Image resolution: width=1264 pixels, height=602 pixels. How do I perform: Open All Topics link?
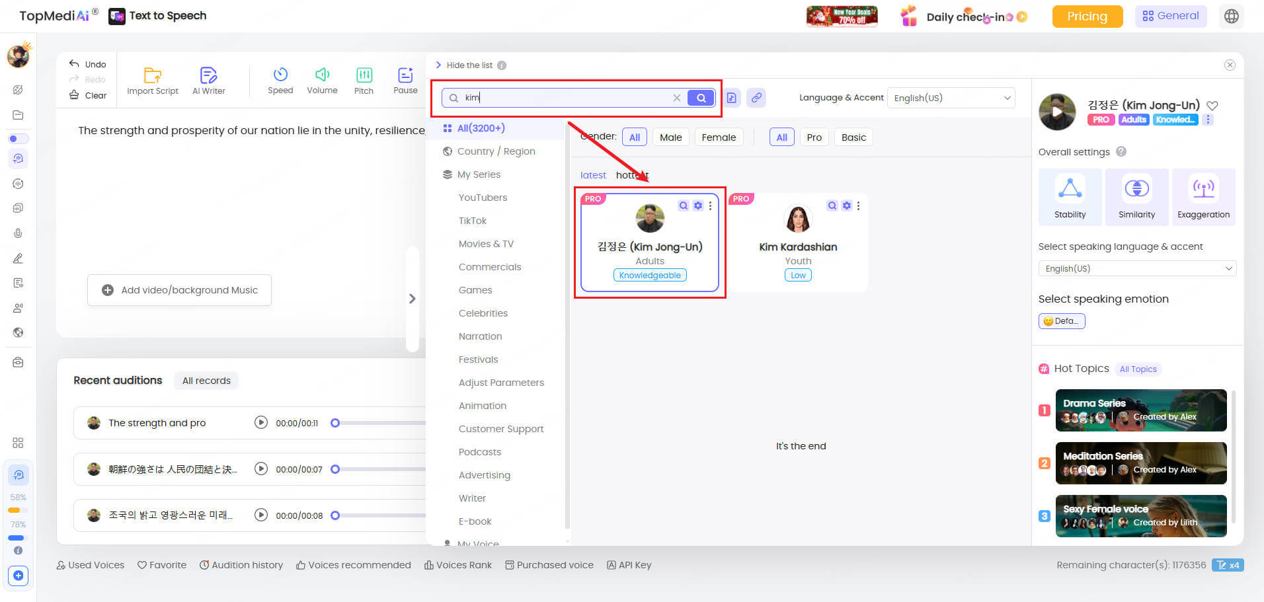pyautogui.click(x=1138, y=369)
